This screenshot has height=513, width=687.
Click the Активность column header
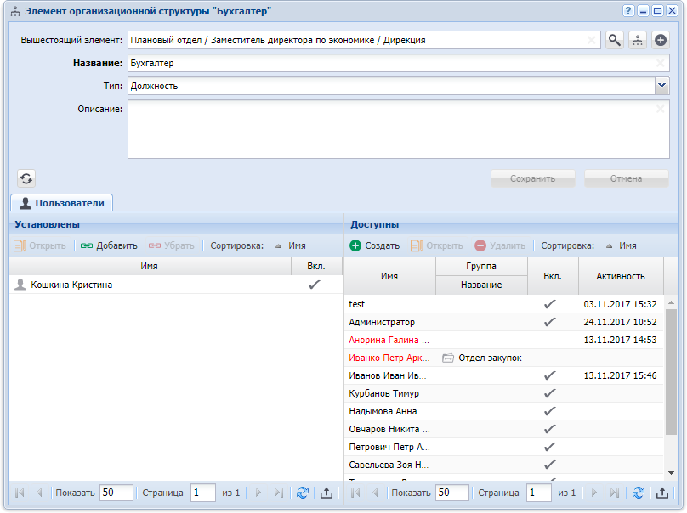pos(621,276)
